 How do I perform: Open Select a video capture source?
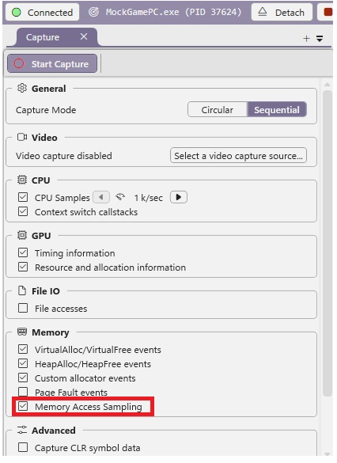click(x=238, y=156)
